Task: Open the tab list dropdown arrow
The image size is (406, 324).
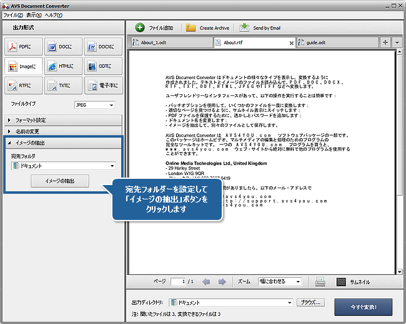Action: coord(397,42)
